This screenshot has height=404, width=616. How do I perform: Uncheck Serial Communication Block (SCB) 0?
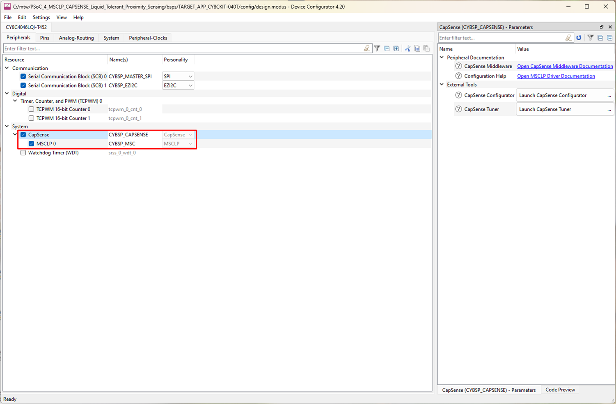[23, 76]
